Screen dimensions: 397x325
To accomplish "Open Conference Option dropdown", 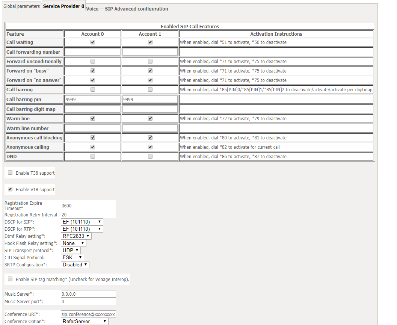I will tap(85, 322).
